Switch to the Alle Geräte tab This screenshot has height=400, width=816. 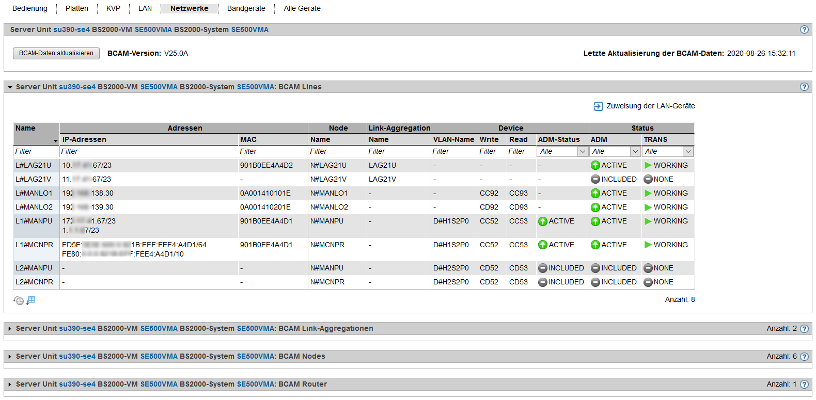(x=302, y=8)
